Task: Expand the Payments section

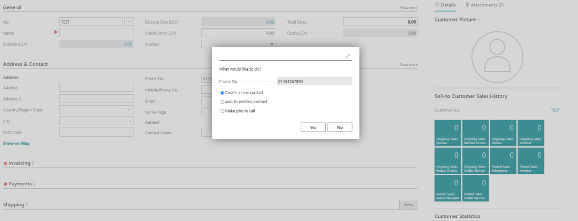Action: pyautogui.click(x=19, y=184)
